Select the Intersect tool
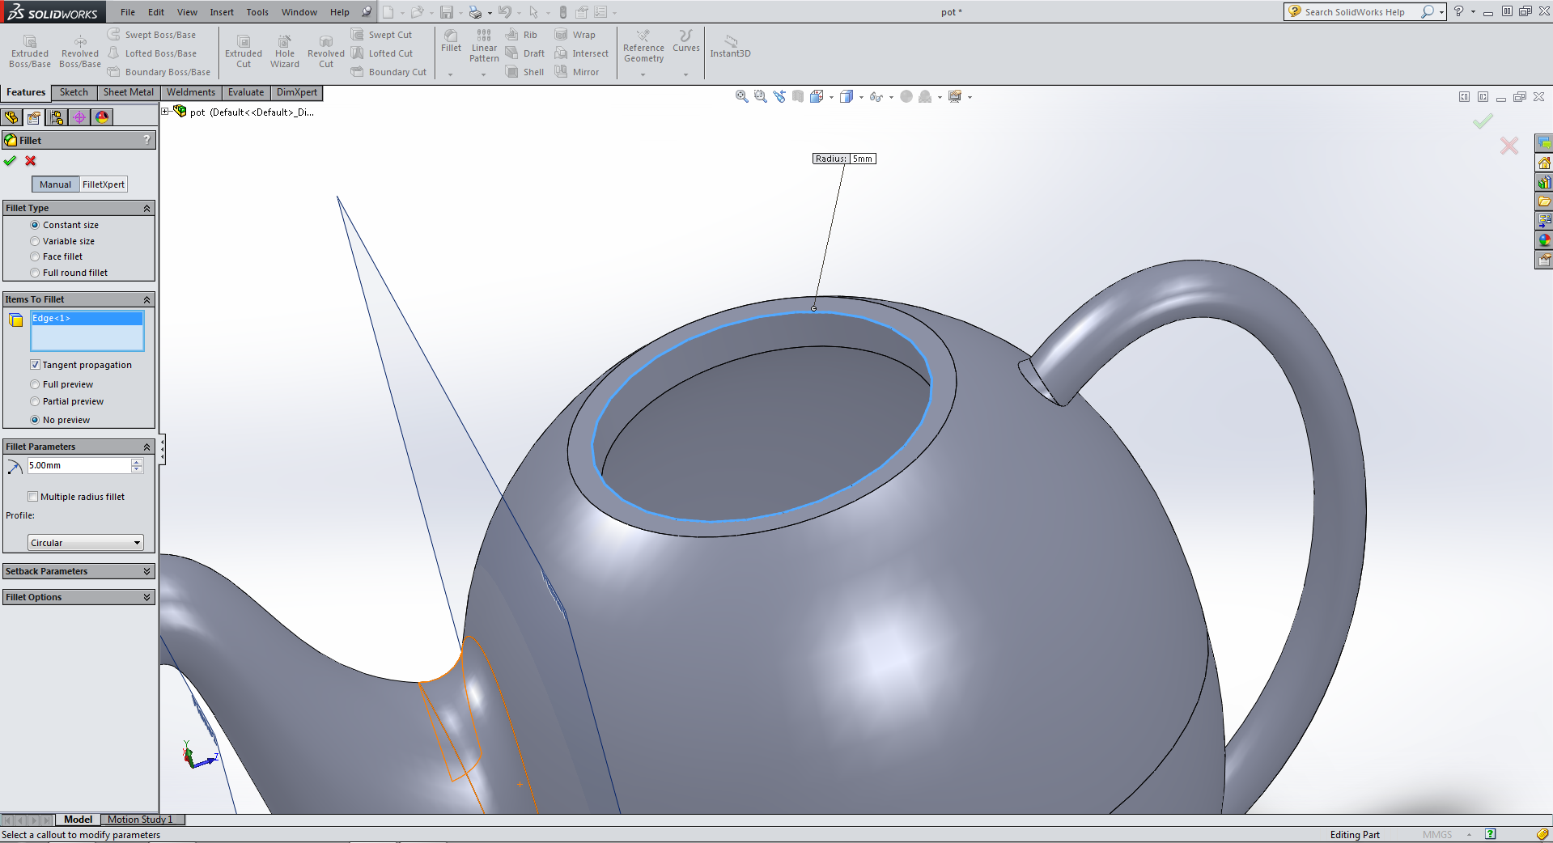The image size is (1553, 843). [582, 53]
